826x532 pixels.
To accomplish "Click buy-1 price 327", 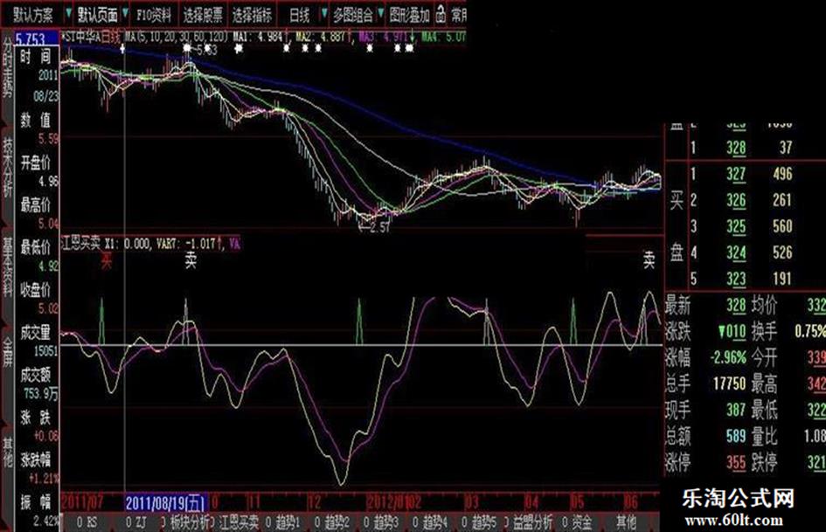I will pos(736,175).
